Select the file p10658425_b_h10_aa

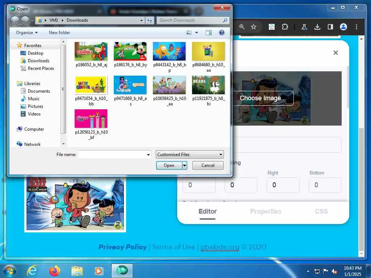click(170, 91)
